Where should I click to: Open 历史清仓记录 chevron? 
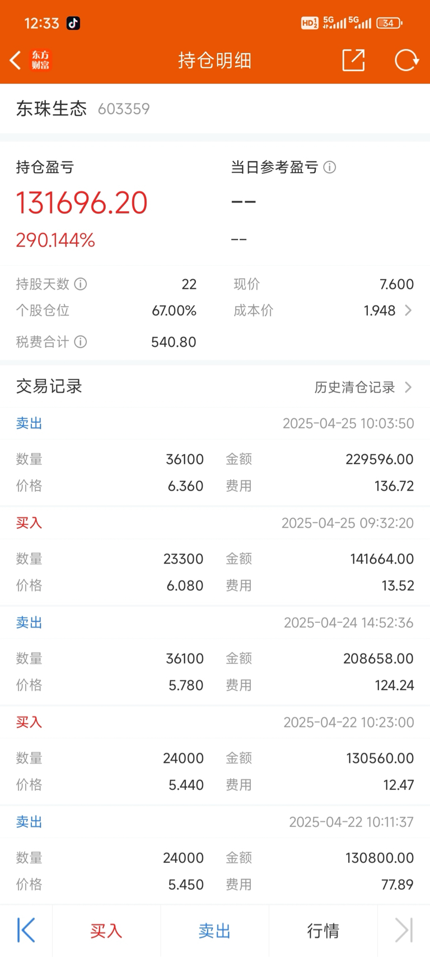click(408, 387)
